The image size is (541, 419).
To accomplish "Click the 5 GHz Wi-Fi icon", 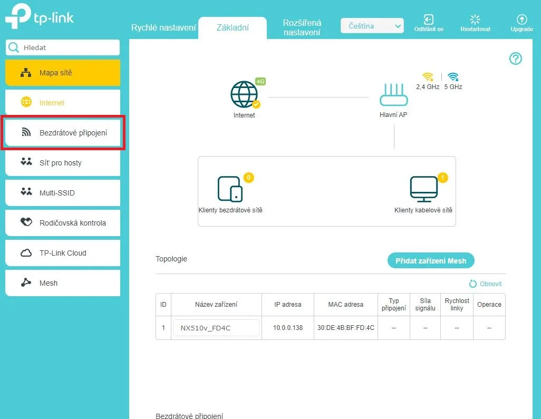I will point(453,76).
